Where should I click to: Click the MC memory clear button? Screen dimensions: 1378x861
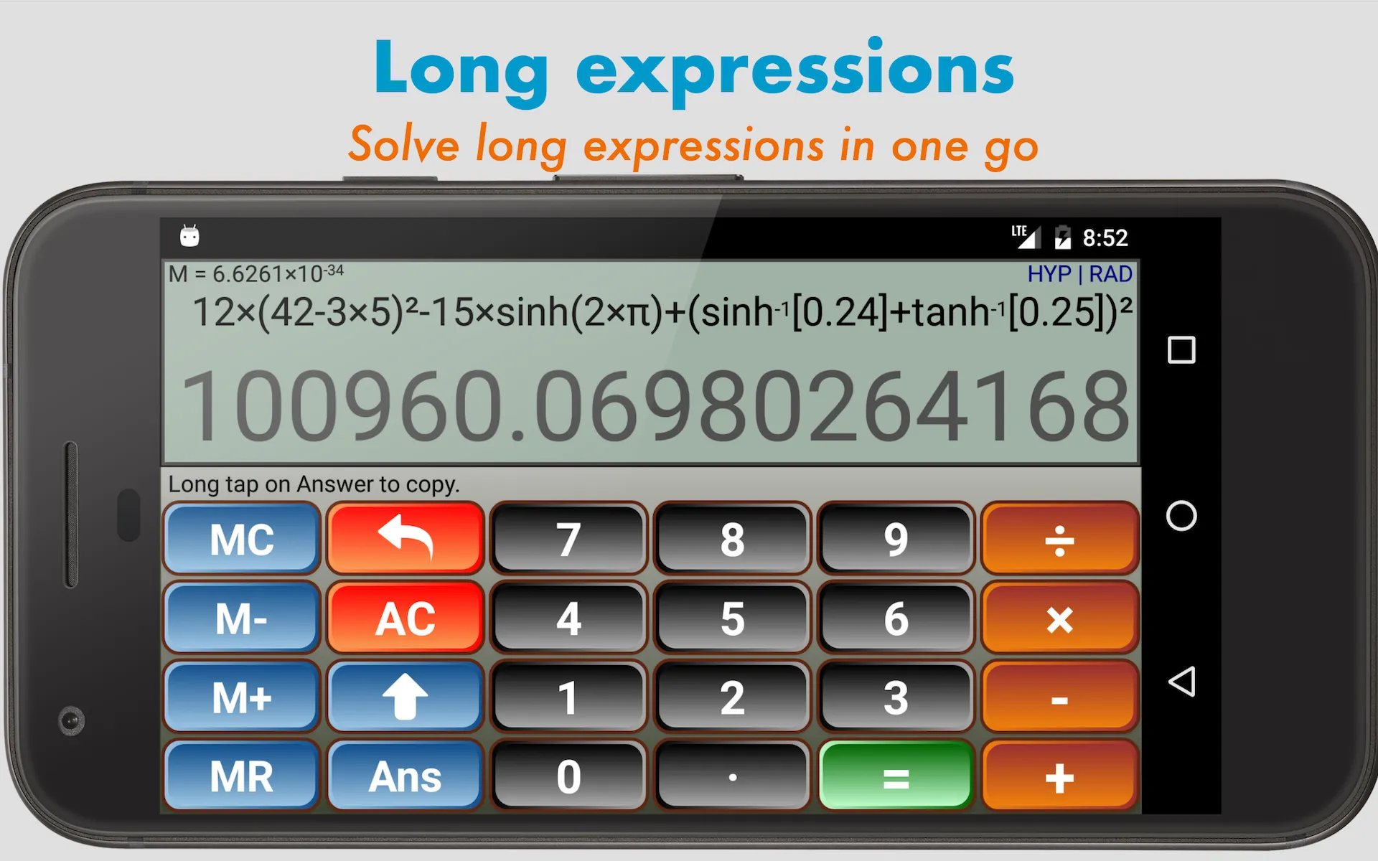(241, 540)
